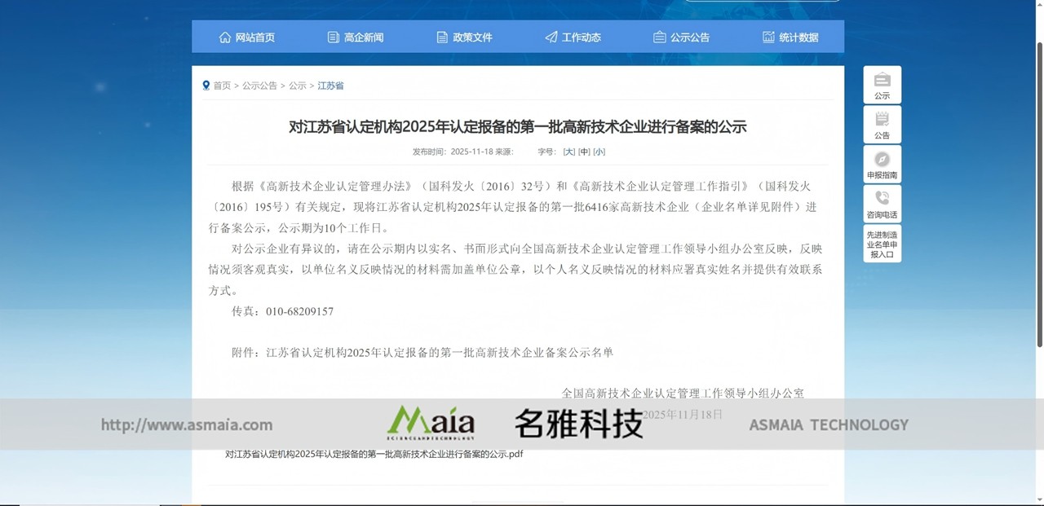Click the chart icon beside 统计数据
Image resolution: width=1044 pixels, height=506 pixels.
pyautogui.click(x=768, y=37)
